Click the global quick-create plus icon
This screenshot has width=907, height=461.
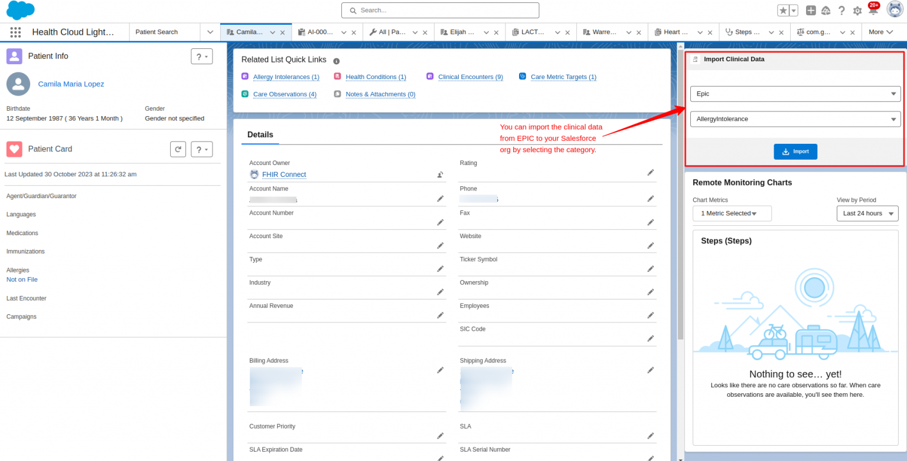pyautogui.click(x=810, y=10)
